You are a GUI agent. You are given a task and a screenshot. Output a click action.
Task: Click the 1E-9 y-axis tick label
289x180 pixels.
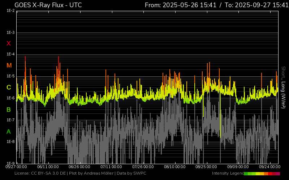(x=10, y=164)
